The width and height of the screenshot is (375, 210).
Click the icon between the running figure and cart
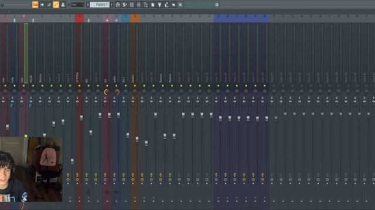coord(173,5)
